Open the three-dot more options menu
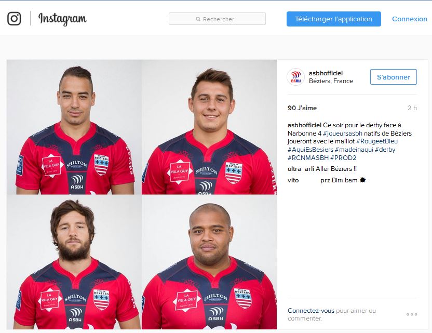Viewport: 432px width, 333px height. [412, 314]
